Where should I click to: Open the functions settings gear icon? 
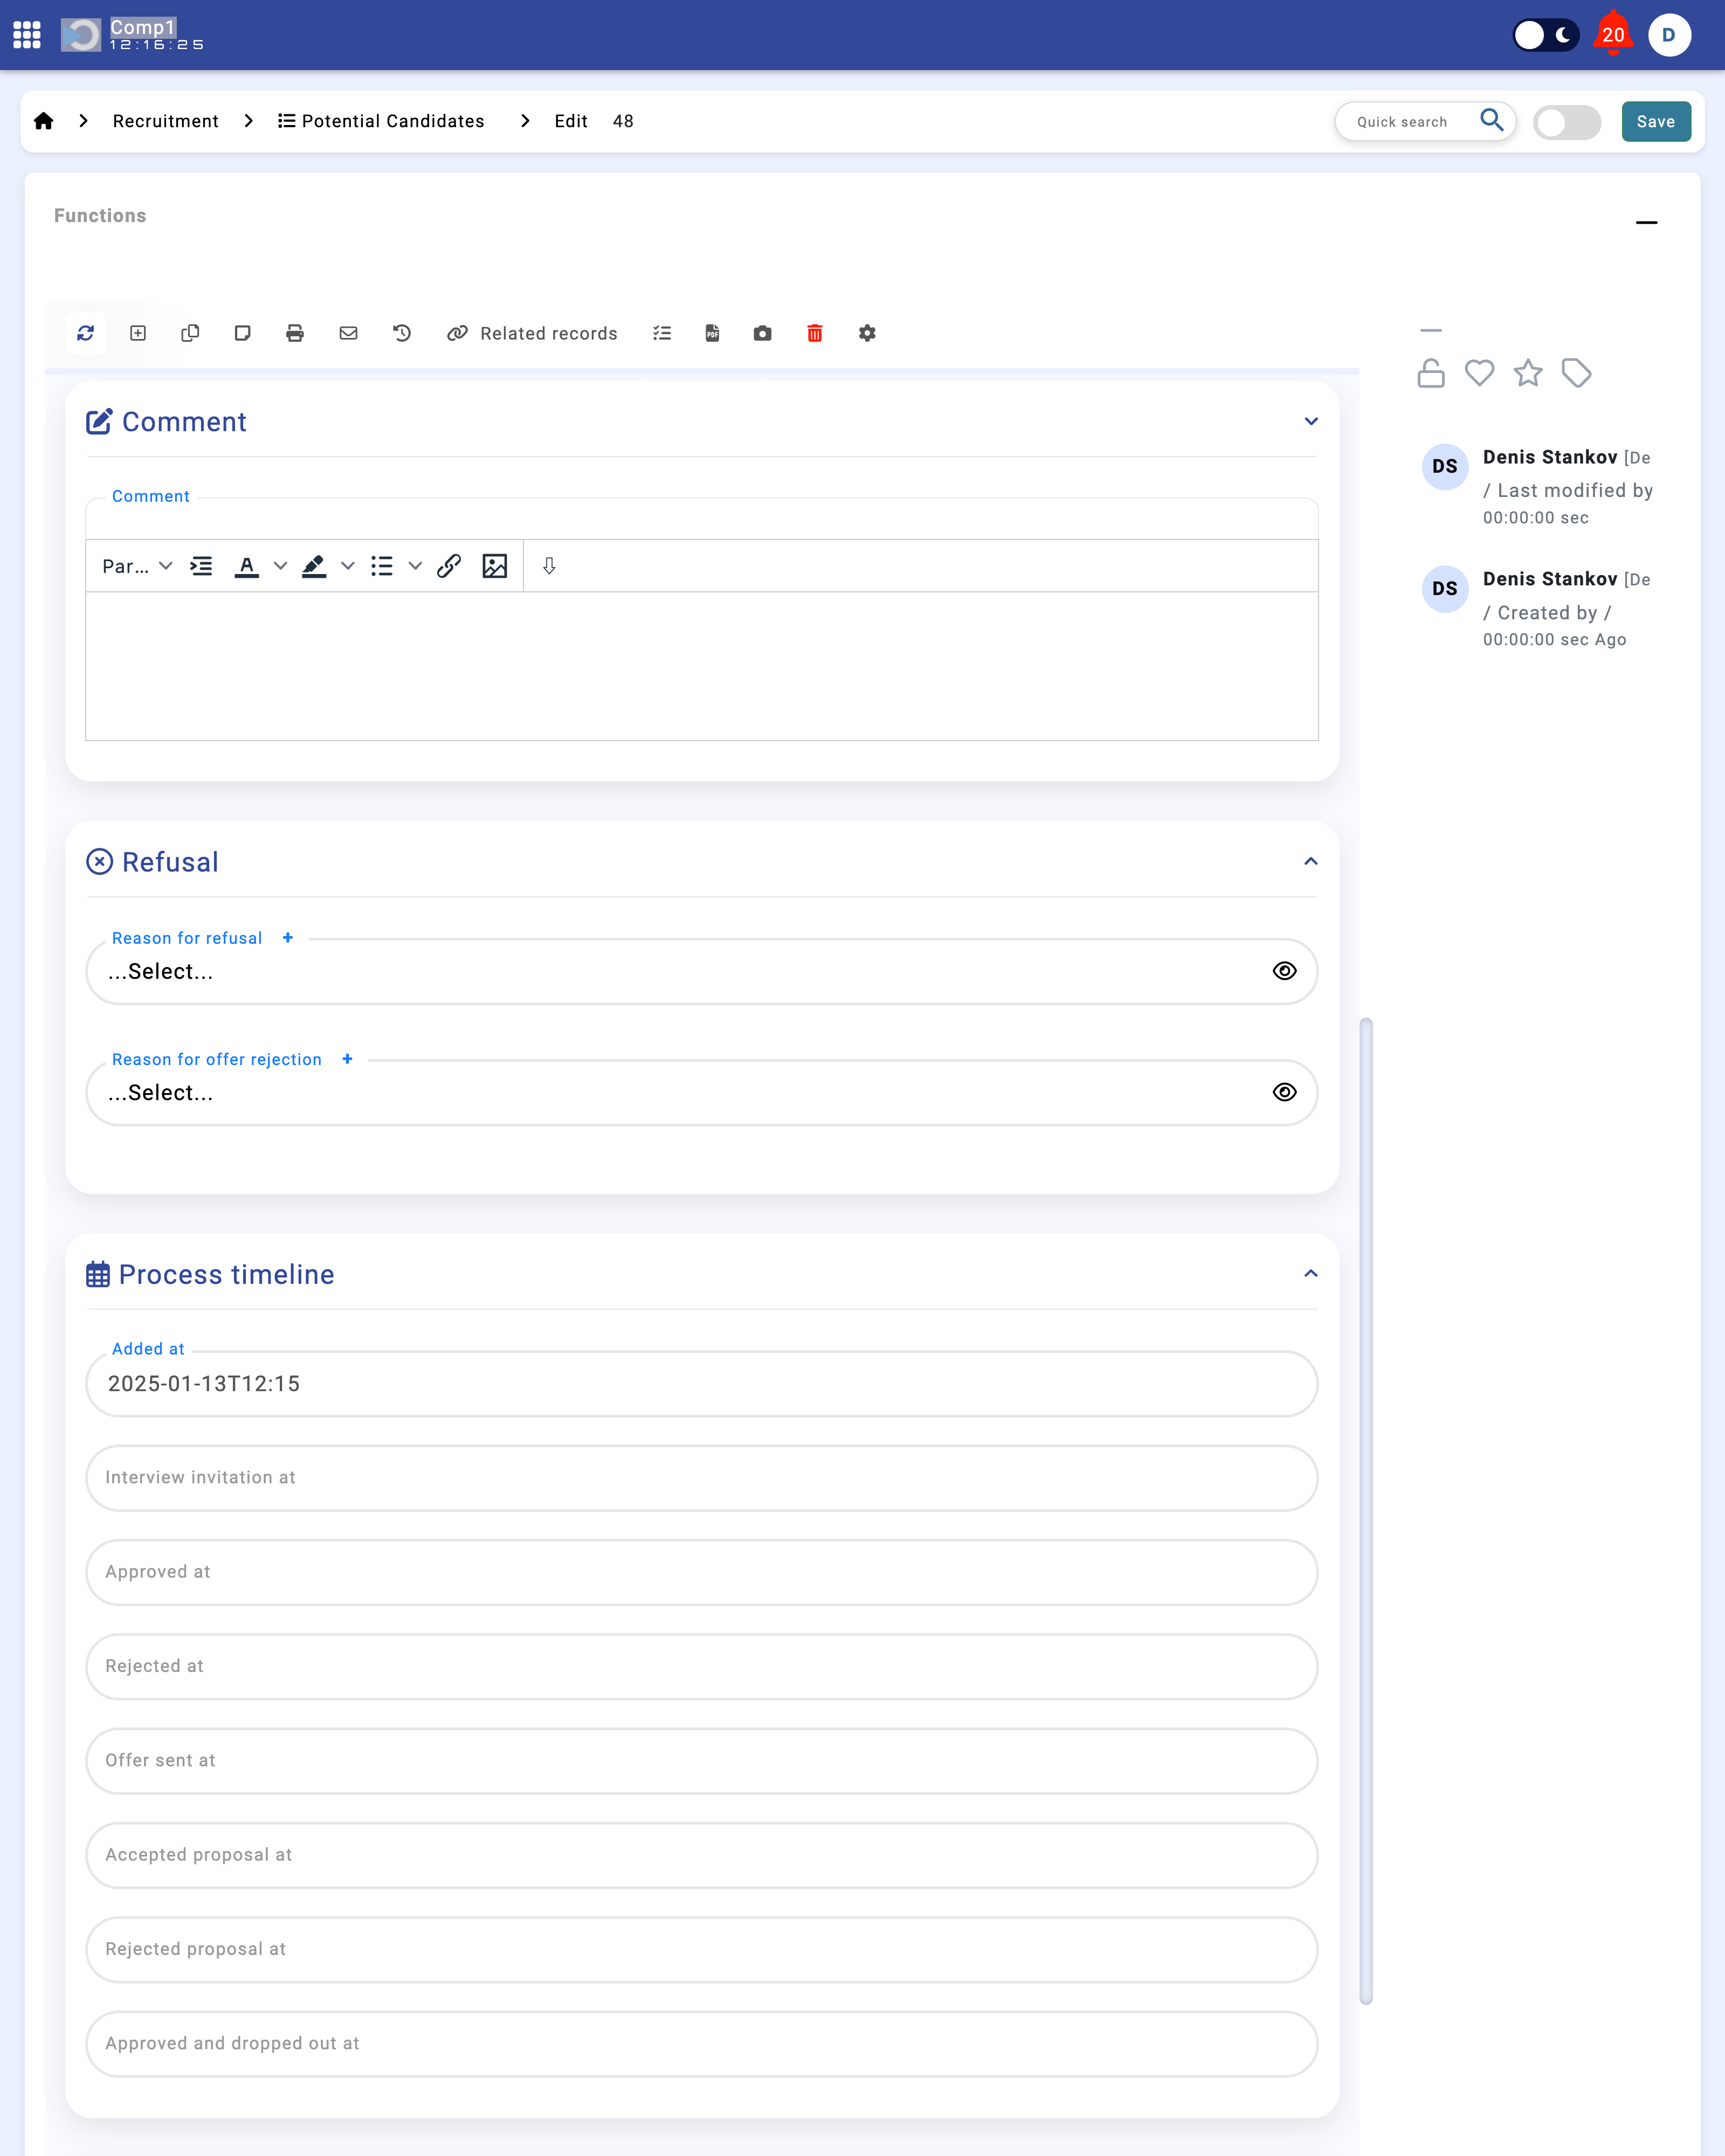point(867,333)
